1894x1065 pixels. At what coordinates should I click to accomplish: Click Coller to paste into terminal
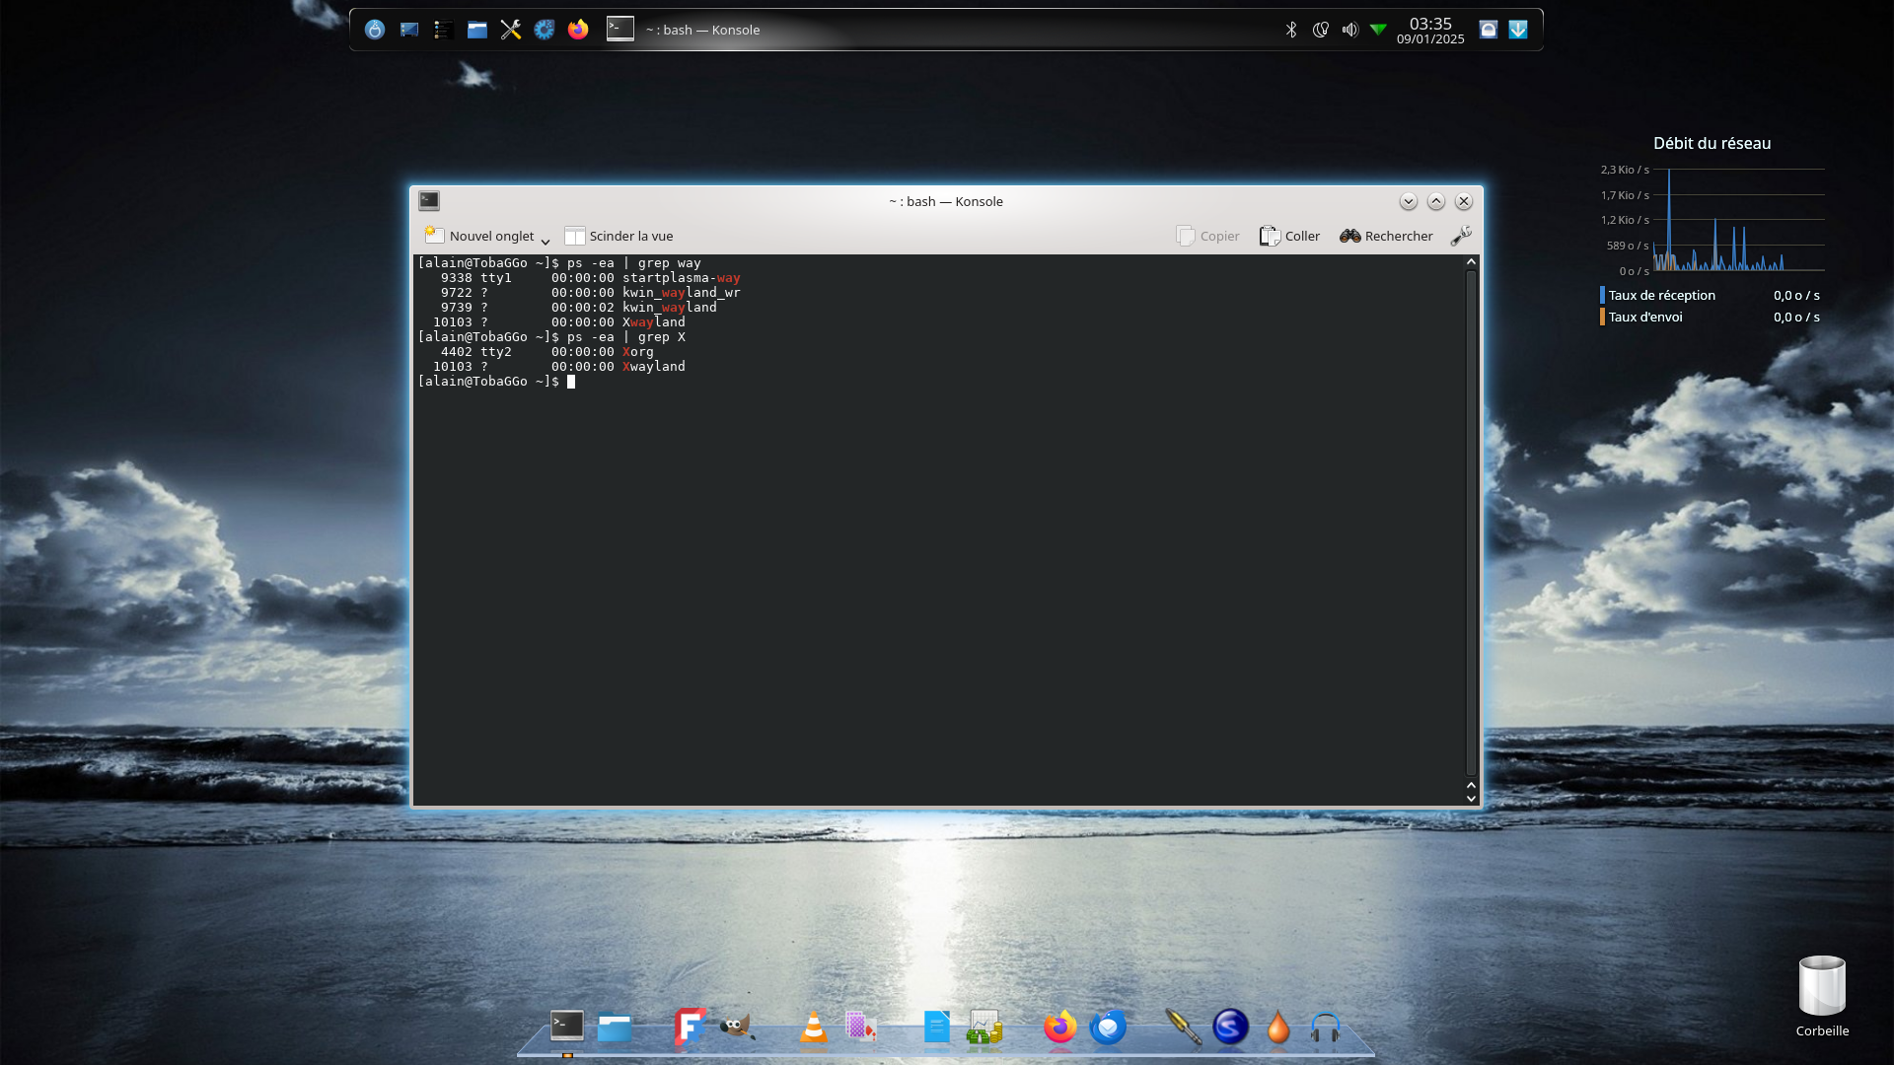[x=1289, y=236]
